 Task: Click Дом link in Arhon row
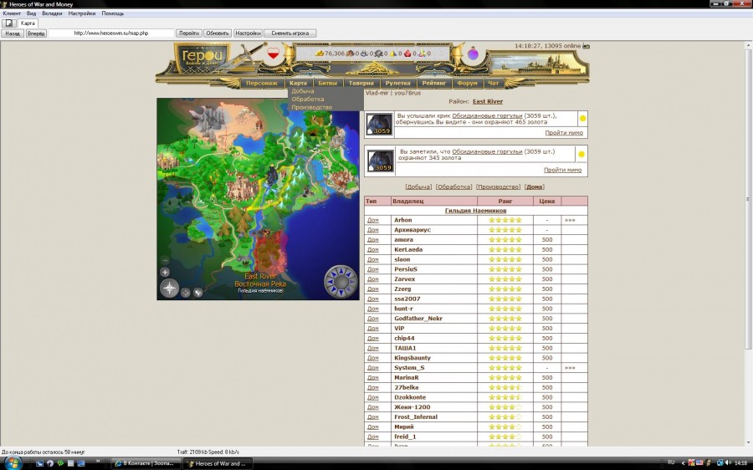[x=372, y=220]
